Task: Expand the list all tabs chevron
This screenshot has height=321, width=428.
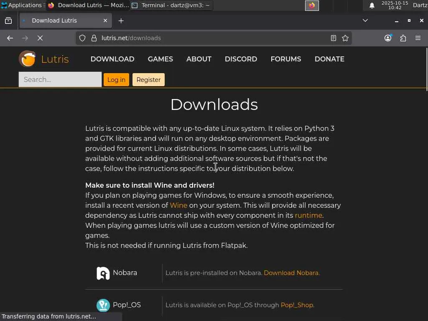Action: (x=365, y=20)
